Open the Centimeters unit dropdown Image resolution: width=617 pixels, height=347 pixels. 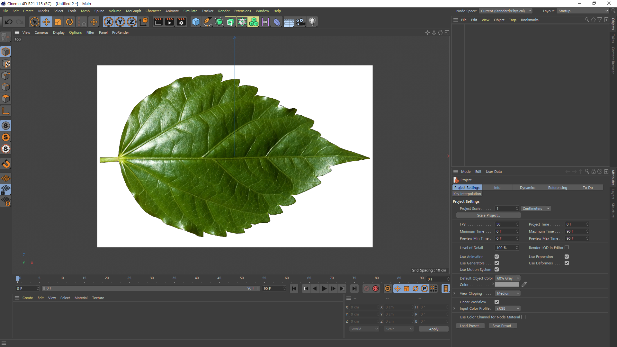click(x=536, y=209)
